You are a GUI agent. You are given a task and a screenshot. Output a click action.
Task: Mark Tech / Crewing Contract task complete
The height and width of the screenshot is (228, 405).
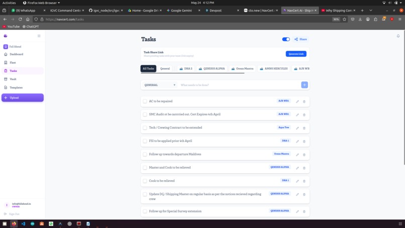click(x=145, y=127)
